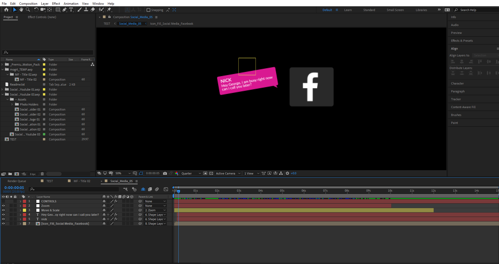Open the show channel RGB icon menu
The width and height of the screenshot is (499, 264).
click(177, 173)
